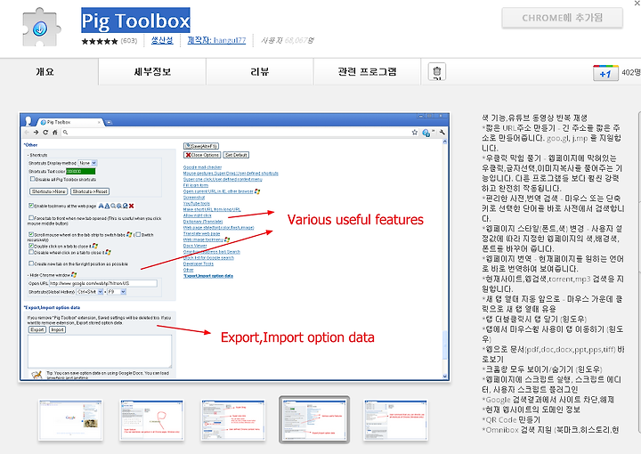Click the back arrow in the preview screenshot browser

pos(27,133)
